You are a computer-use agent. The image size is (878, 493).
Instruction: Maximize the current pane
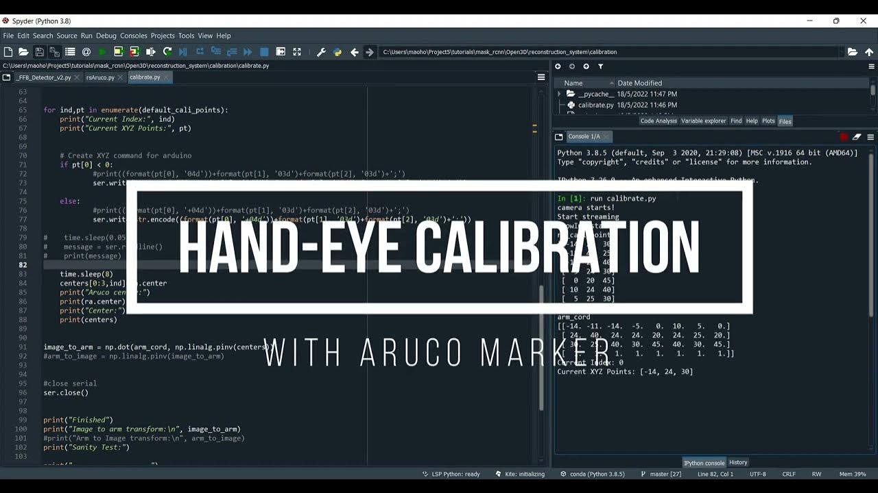tap(281, 52)
